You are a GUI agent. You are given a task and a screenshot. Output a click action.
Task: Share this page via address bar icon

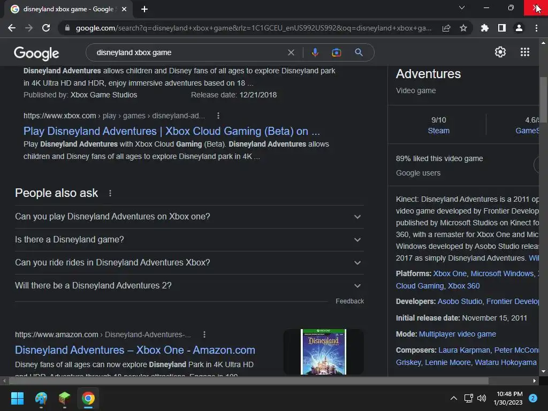click(446, 28)
